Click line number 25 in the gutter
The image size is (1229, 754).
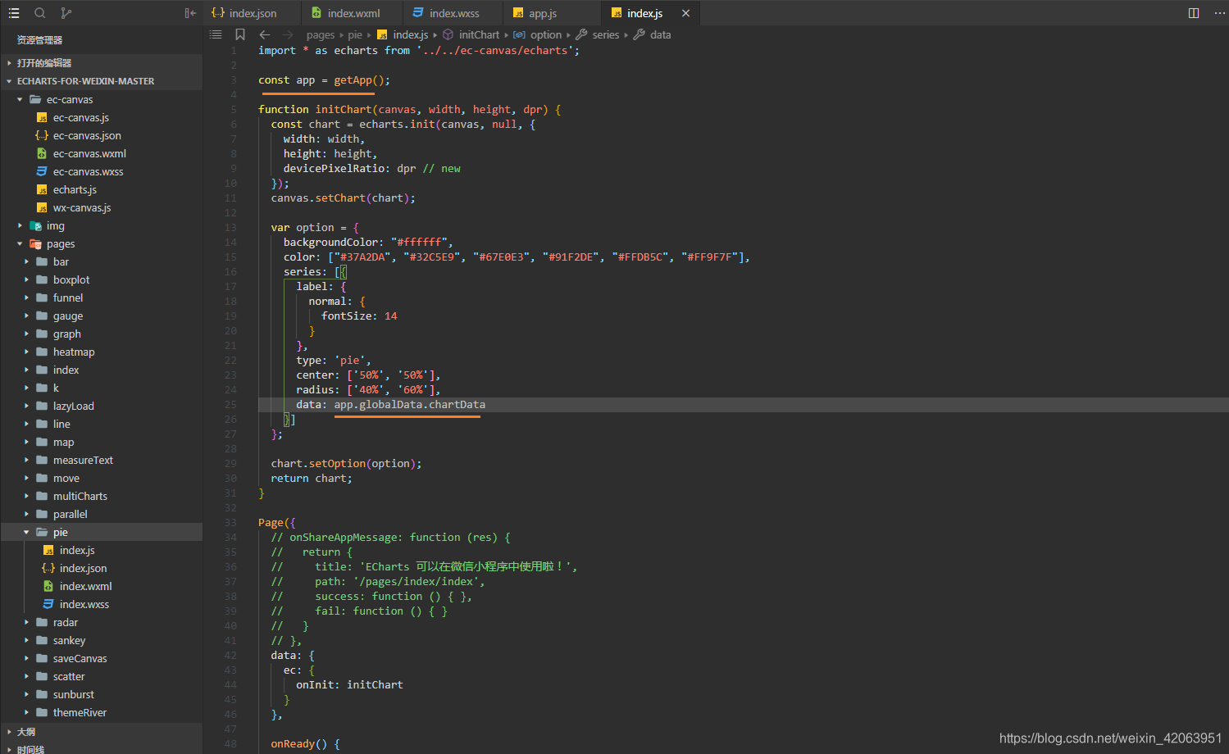click(x=230, y=404)
